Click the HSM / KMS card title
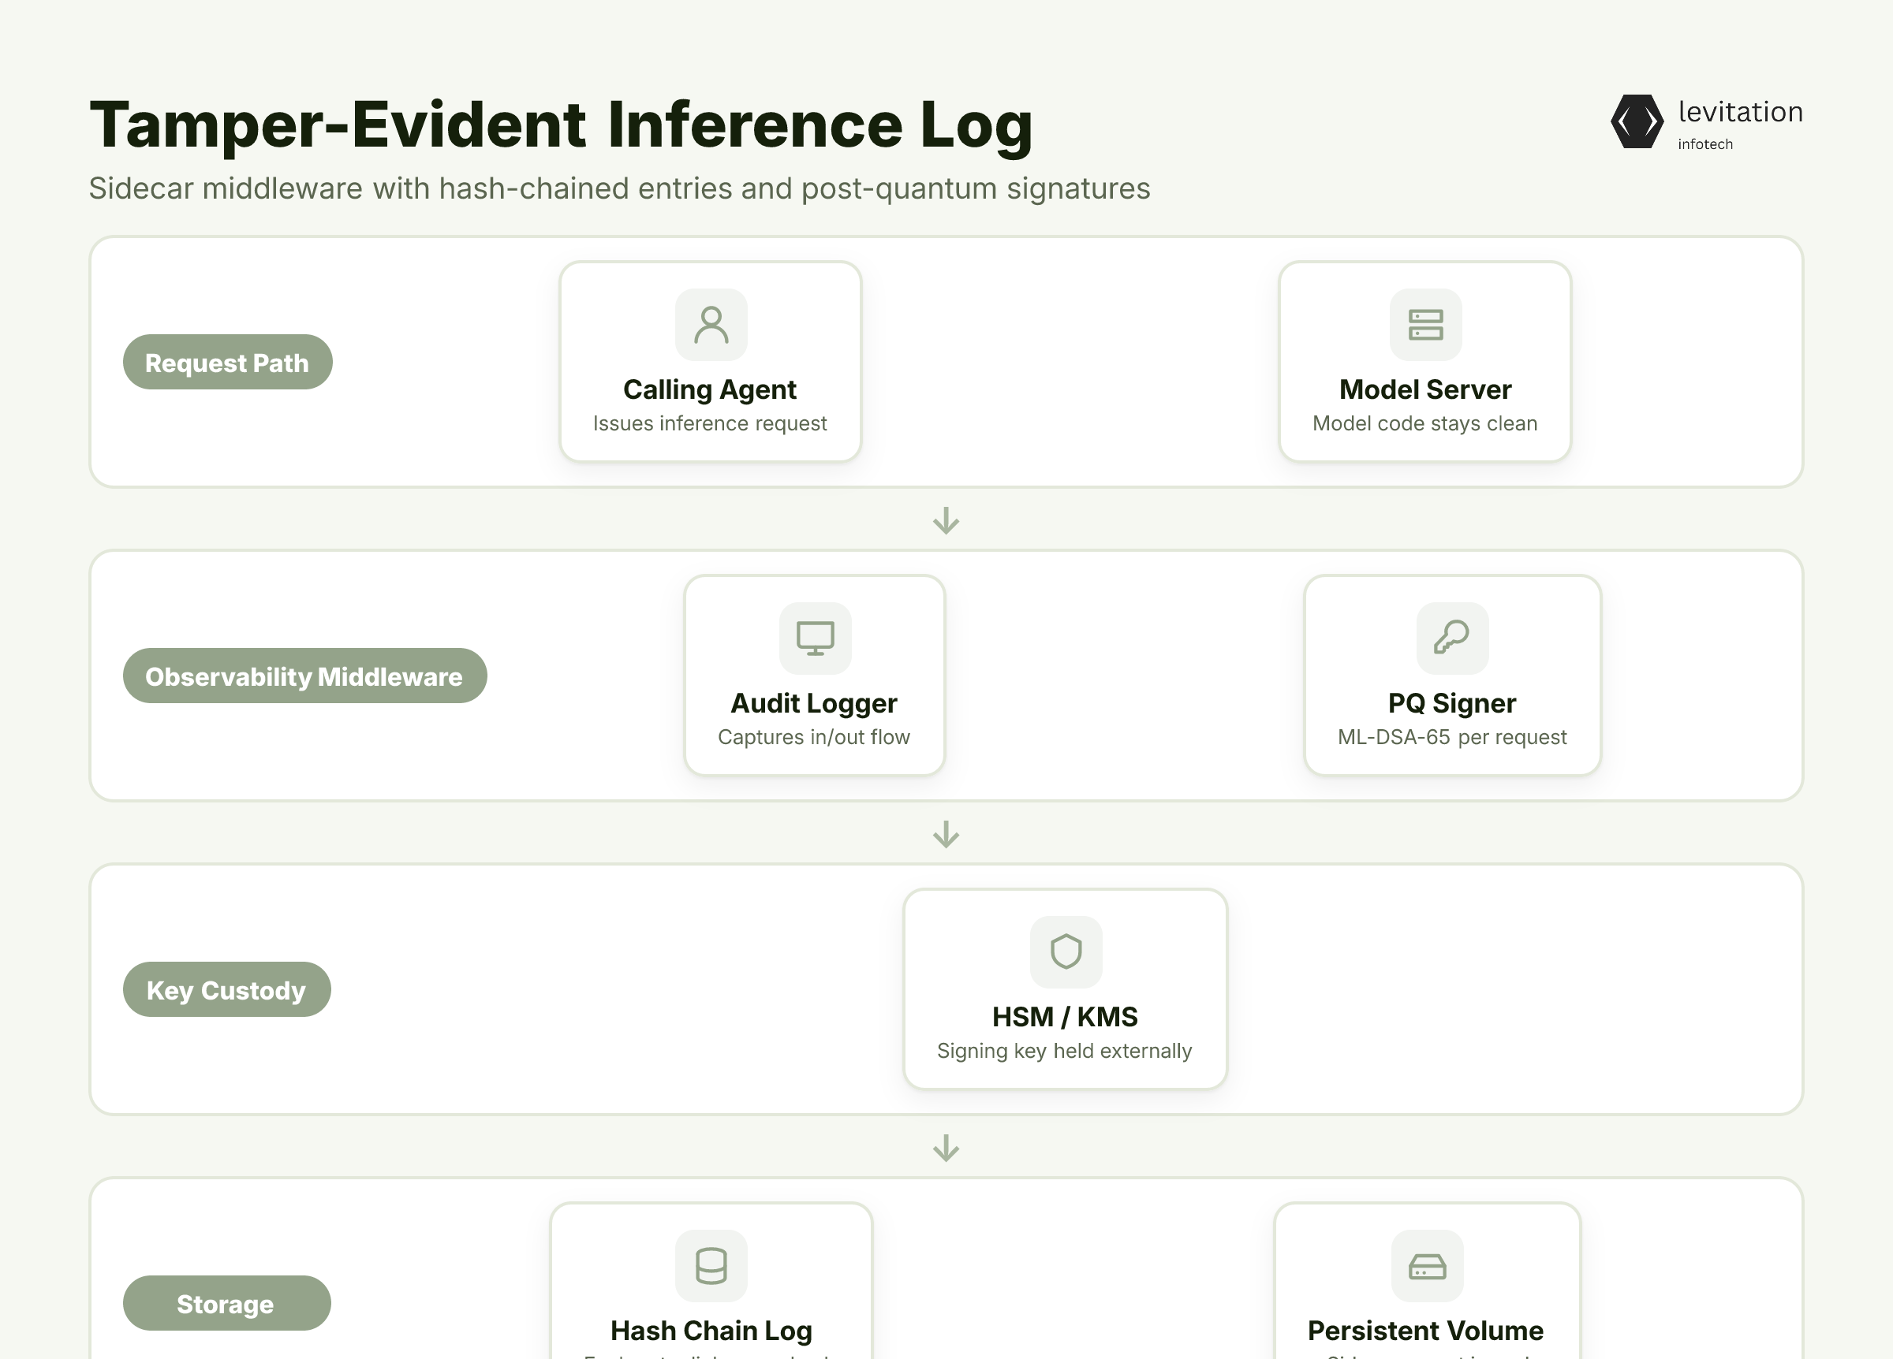Image resolution: width=1893 pixels, height=1359 pixels. coord(1065,1017)
